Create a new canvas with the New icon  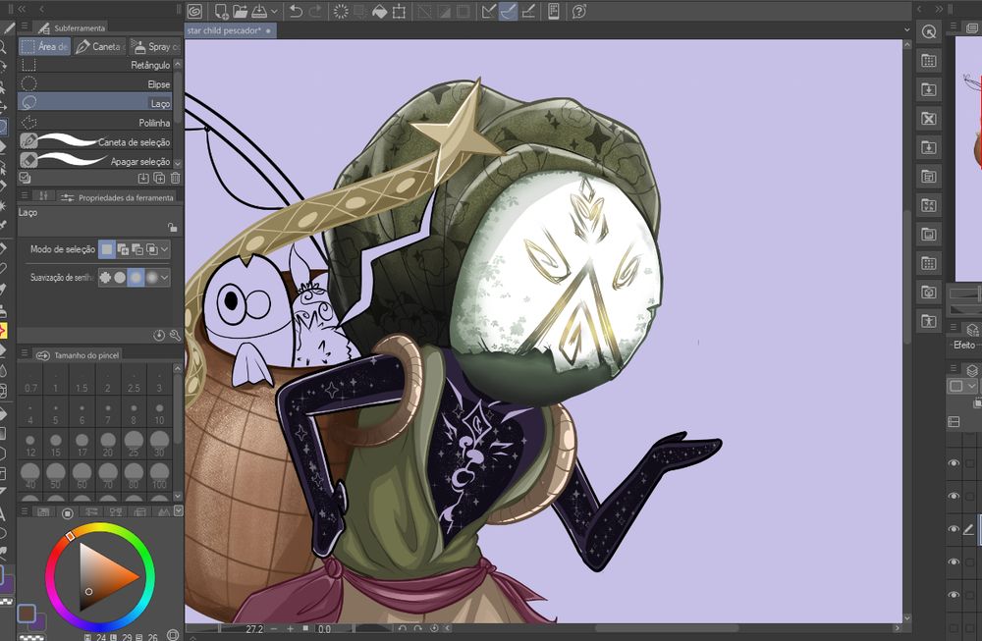[220, 11]
